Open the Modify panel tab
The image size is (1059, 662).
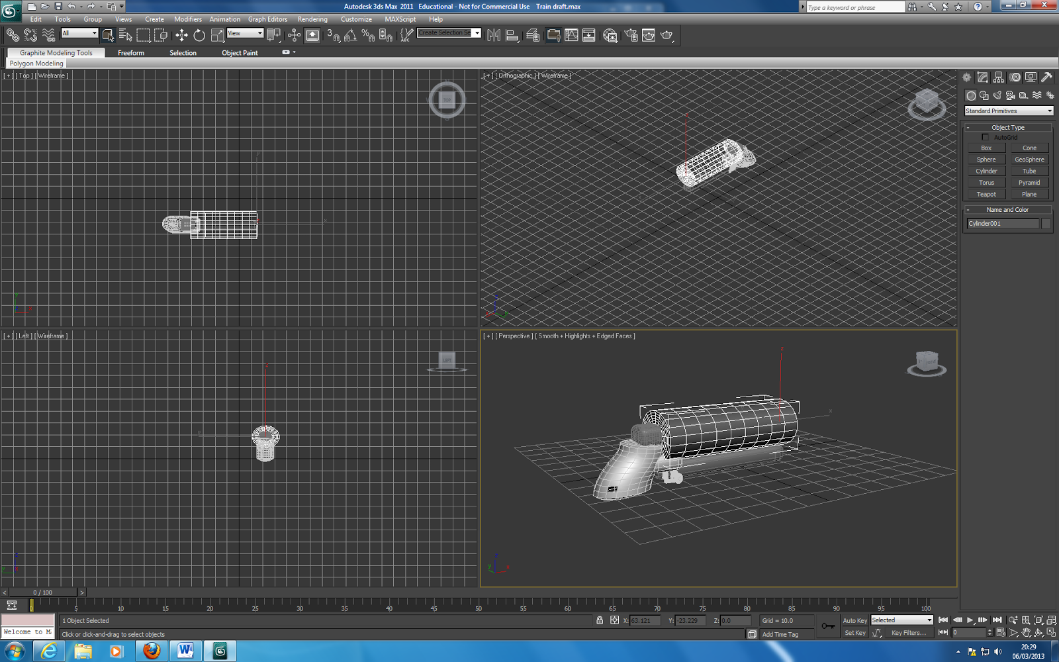coord(983,78)
